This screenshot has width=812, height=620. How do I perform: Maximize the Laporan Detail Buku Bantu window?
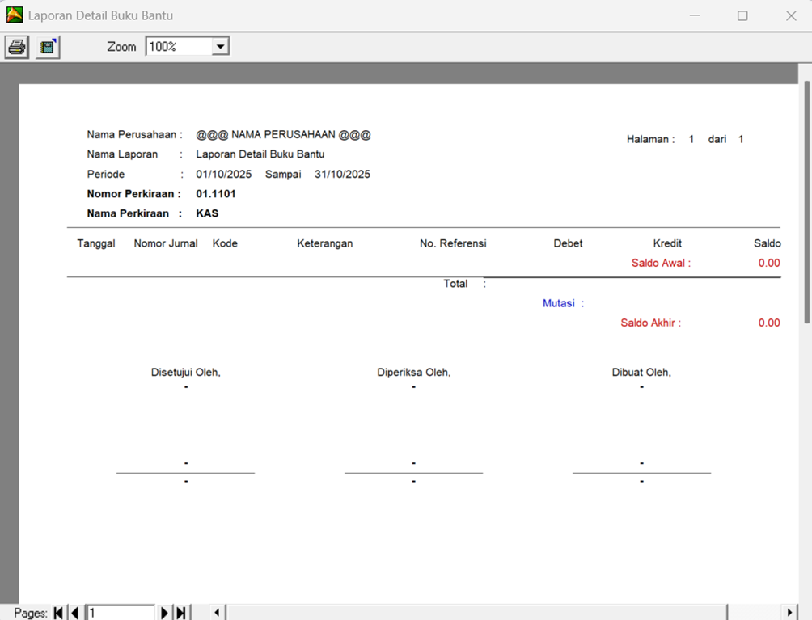(x=742, y=15)
